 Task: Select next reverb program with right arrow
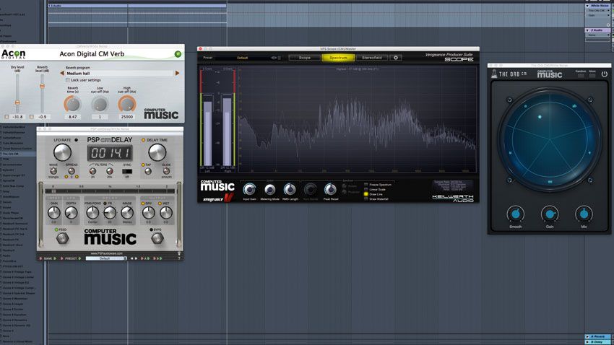coord(178,73)
